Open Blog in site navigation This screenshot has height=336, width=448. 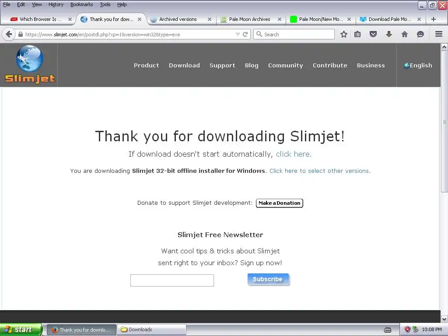pyautogui.click(x=252, y=66)
